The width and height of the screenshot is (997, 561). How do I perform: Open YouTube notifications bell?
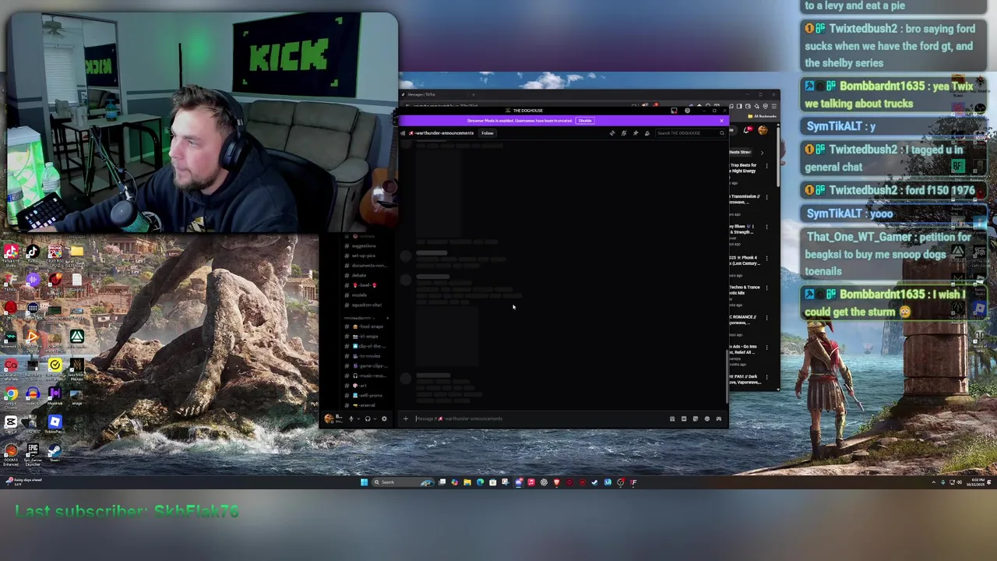point(748,130)
